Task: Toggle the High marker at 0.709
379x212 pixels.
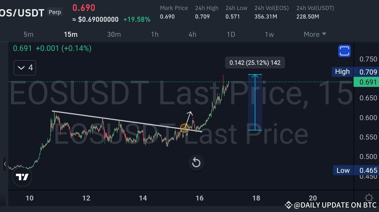Action: [342, 72]
